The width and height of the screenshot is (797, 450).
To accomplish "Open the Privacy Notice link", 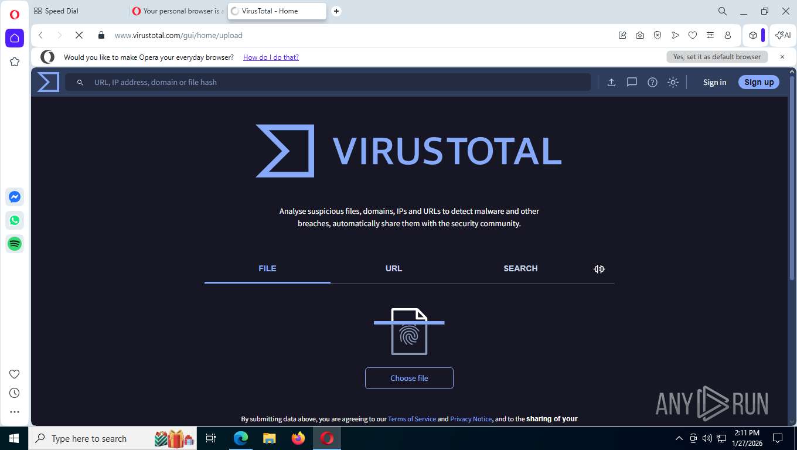I will click(x=471, y=419).
